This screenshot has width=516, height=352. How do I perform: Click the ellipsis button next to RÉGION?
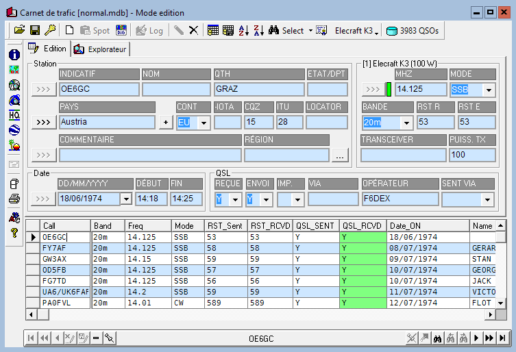click(x=340, y=155)
